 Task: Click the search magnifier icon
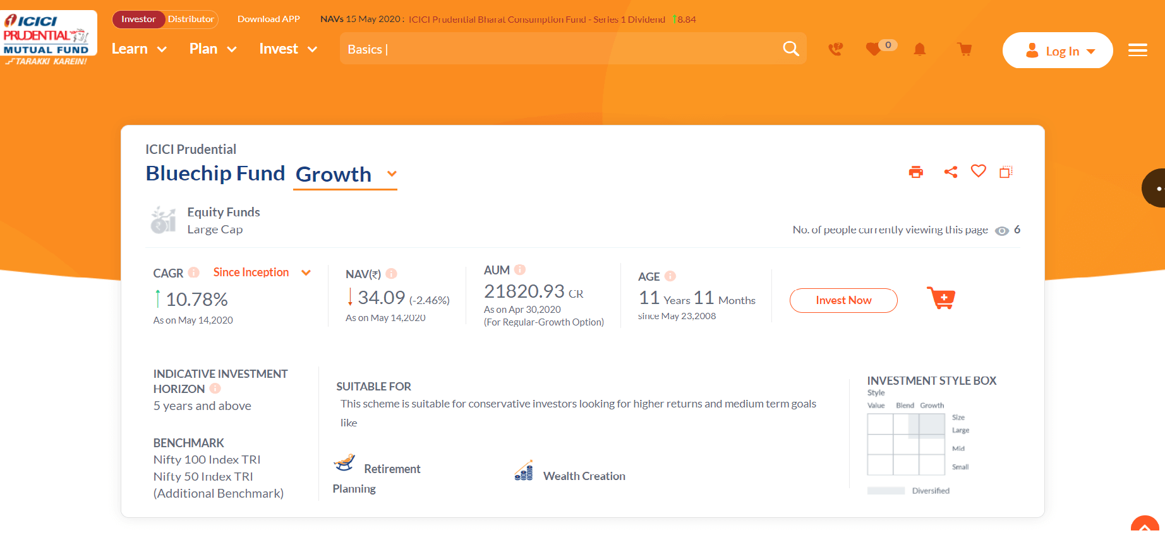pos(791,49)
